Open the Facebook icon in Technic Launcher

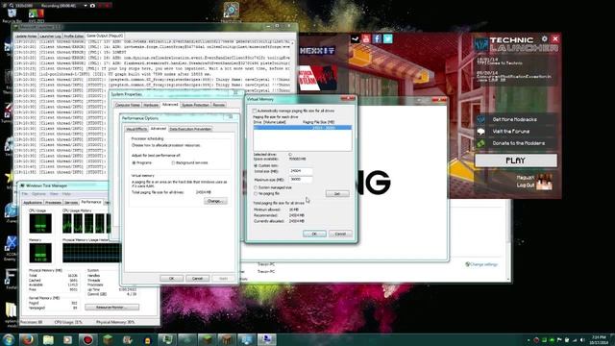click(377, 38)
